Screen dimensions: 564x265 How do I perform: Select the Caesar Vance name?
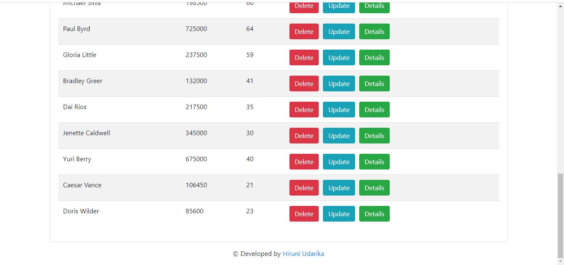click(x=82, y=185)
